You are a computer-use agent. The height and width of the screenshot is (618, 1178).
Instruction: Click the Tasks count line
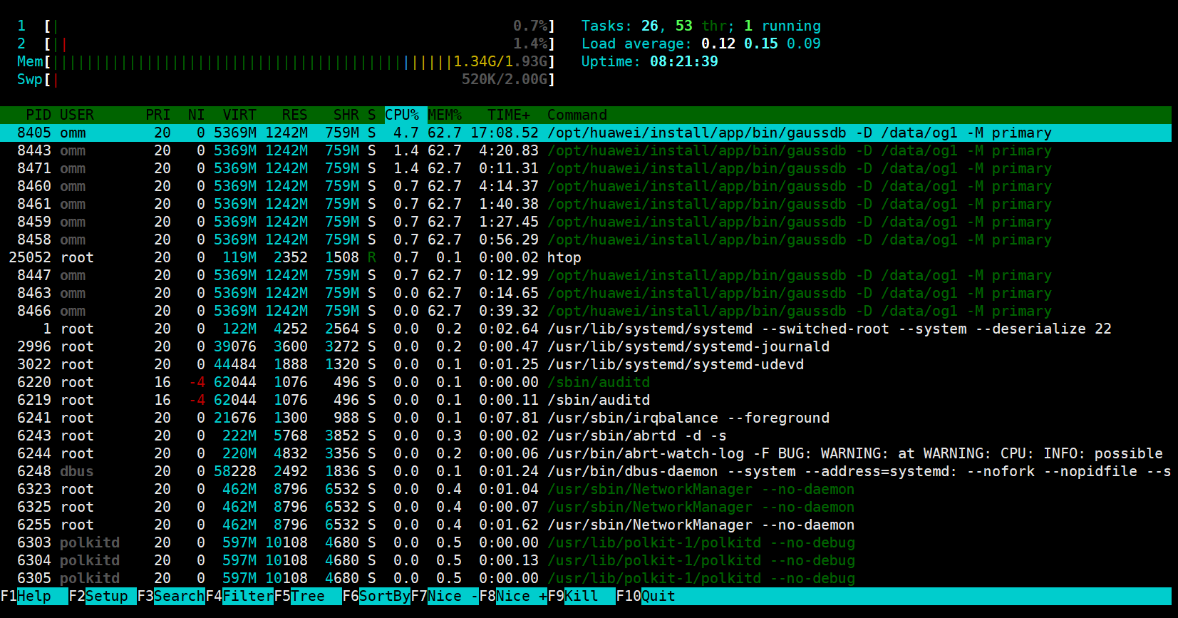pos(701,26)
